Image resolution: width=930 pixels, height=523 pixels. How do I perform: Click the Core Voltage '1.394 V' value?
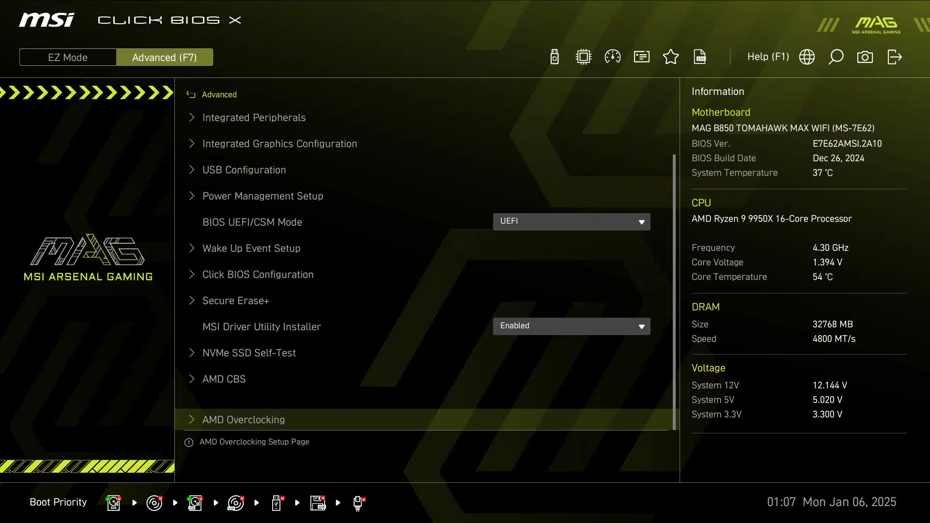pyautogui.click(x=827, y=262)
